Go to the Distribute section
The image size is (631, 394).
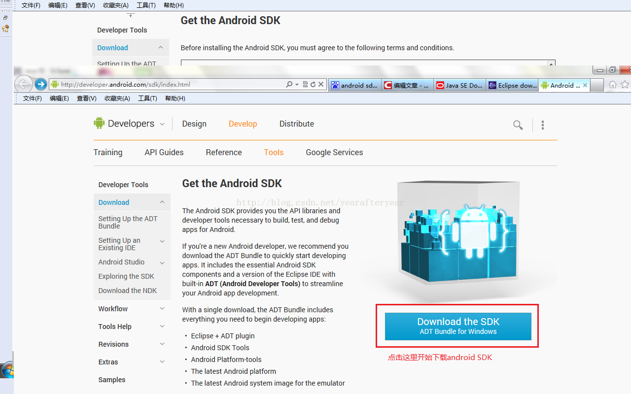coord(297,124)
